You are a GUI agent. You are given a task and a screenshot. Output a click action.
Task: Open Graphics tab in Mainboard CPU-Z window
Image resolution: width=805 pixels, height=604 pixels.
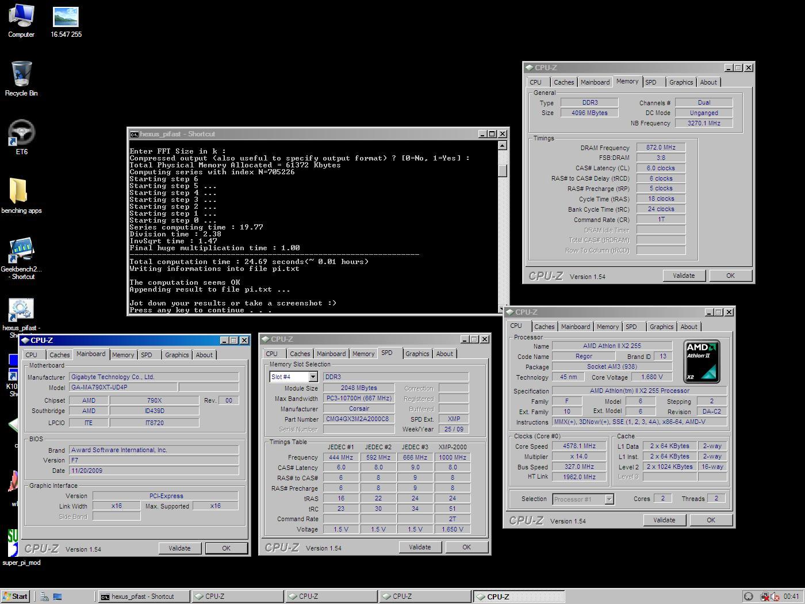177,355
